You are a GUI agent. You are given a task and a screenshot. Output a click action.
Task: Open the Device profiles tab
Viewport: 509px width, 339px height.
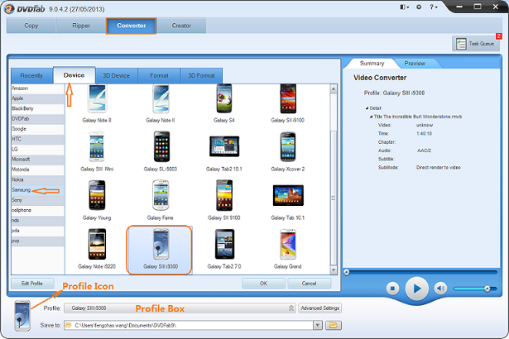[74, 75]
